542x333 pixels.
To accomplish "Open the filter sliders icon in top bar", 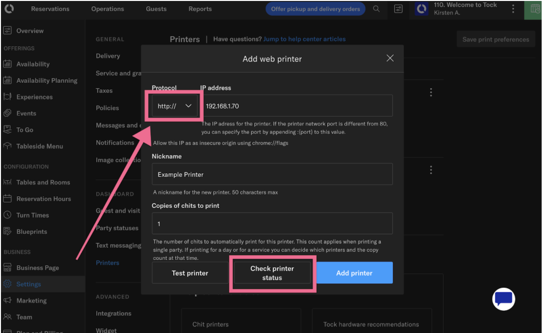I will 398,9.
